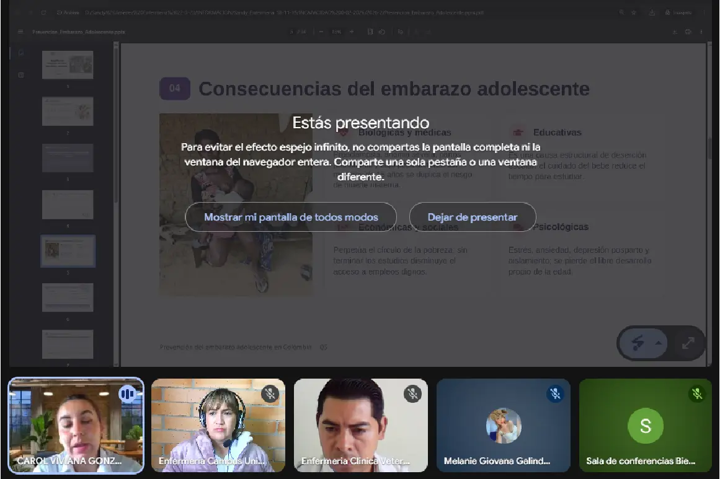Select the Enfermeria Campus Uni... video tile
The height and width of the screenshot is (479, 720).
(x=218, y=425)
